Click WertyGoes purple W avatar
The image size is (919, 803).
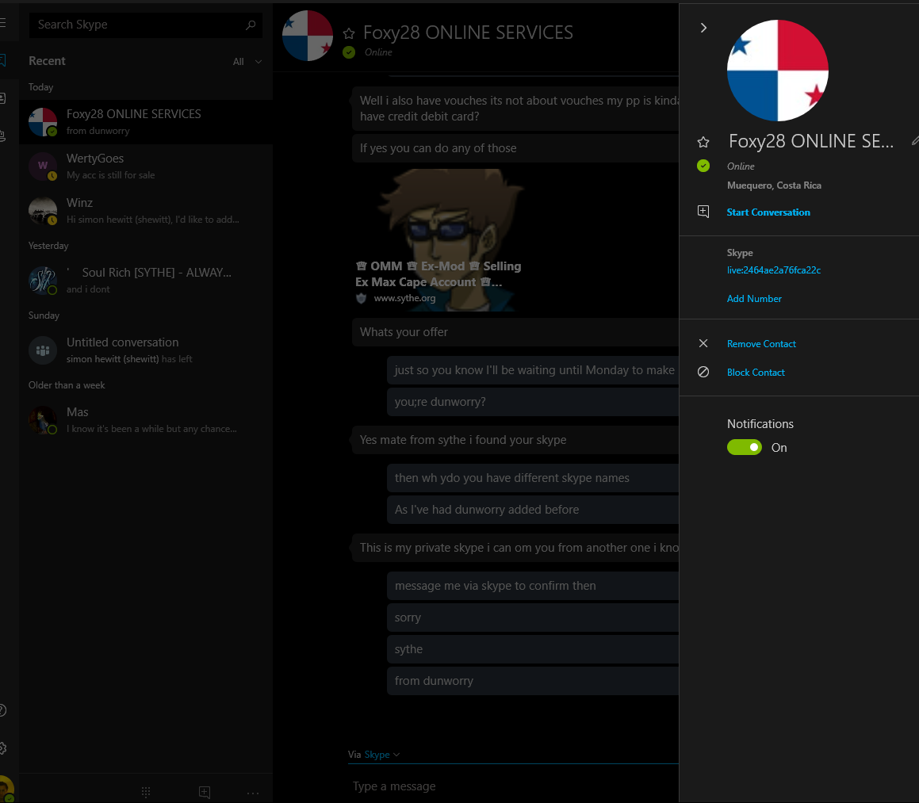click(x=43, y=166)
